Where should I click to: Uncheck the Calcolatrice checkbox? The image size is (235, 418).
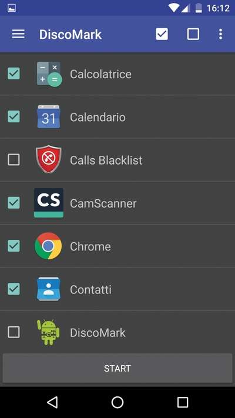[14, 73]
